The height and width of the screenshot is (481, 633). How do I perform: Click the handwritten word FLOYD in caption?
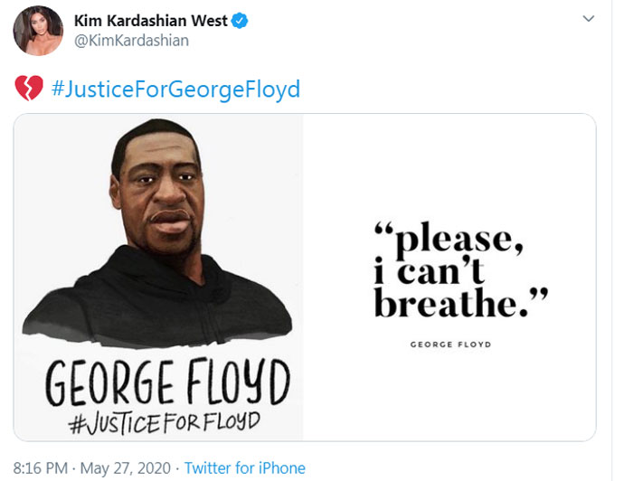tap(238, 382)
